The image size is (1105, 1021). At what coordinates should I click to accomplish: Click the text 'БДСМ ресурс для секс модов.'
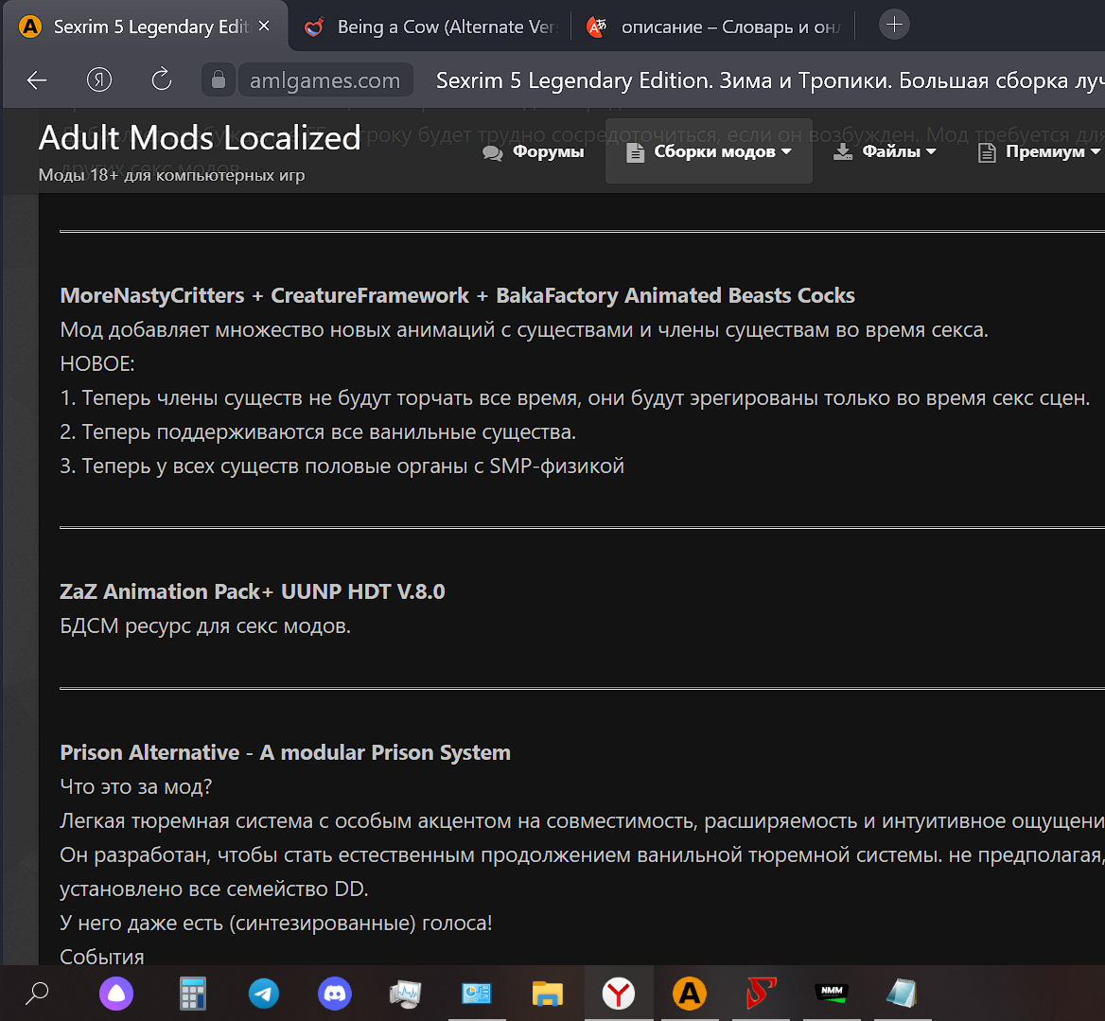tap(205, 625)
